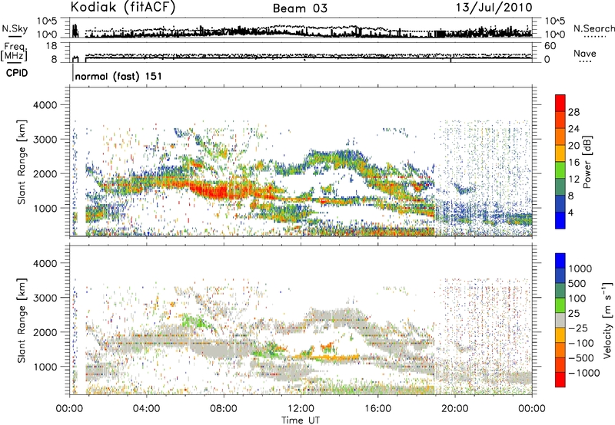The width and height of the screenshot is (615, 425).
Task: Select the 'Nave' legend label
Action: [x=585, y=54]
